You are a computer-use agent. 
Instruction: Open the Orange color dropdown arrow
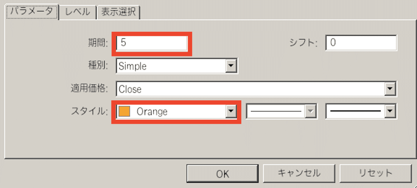click(x=231, y=112)
